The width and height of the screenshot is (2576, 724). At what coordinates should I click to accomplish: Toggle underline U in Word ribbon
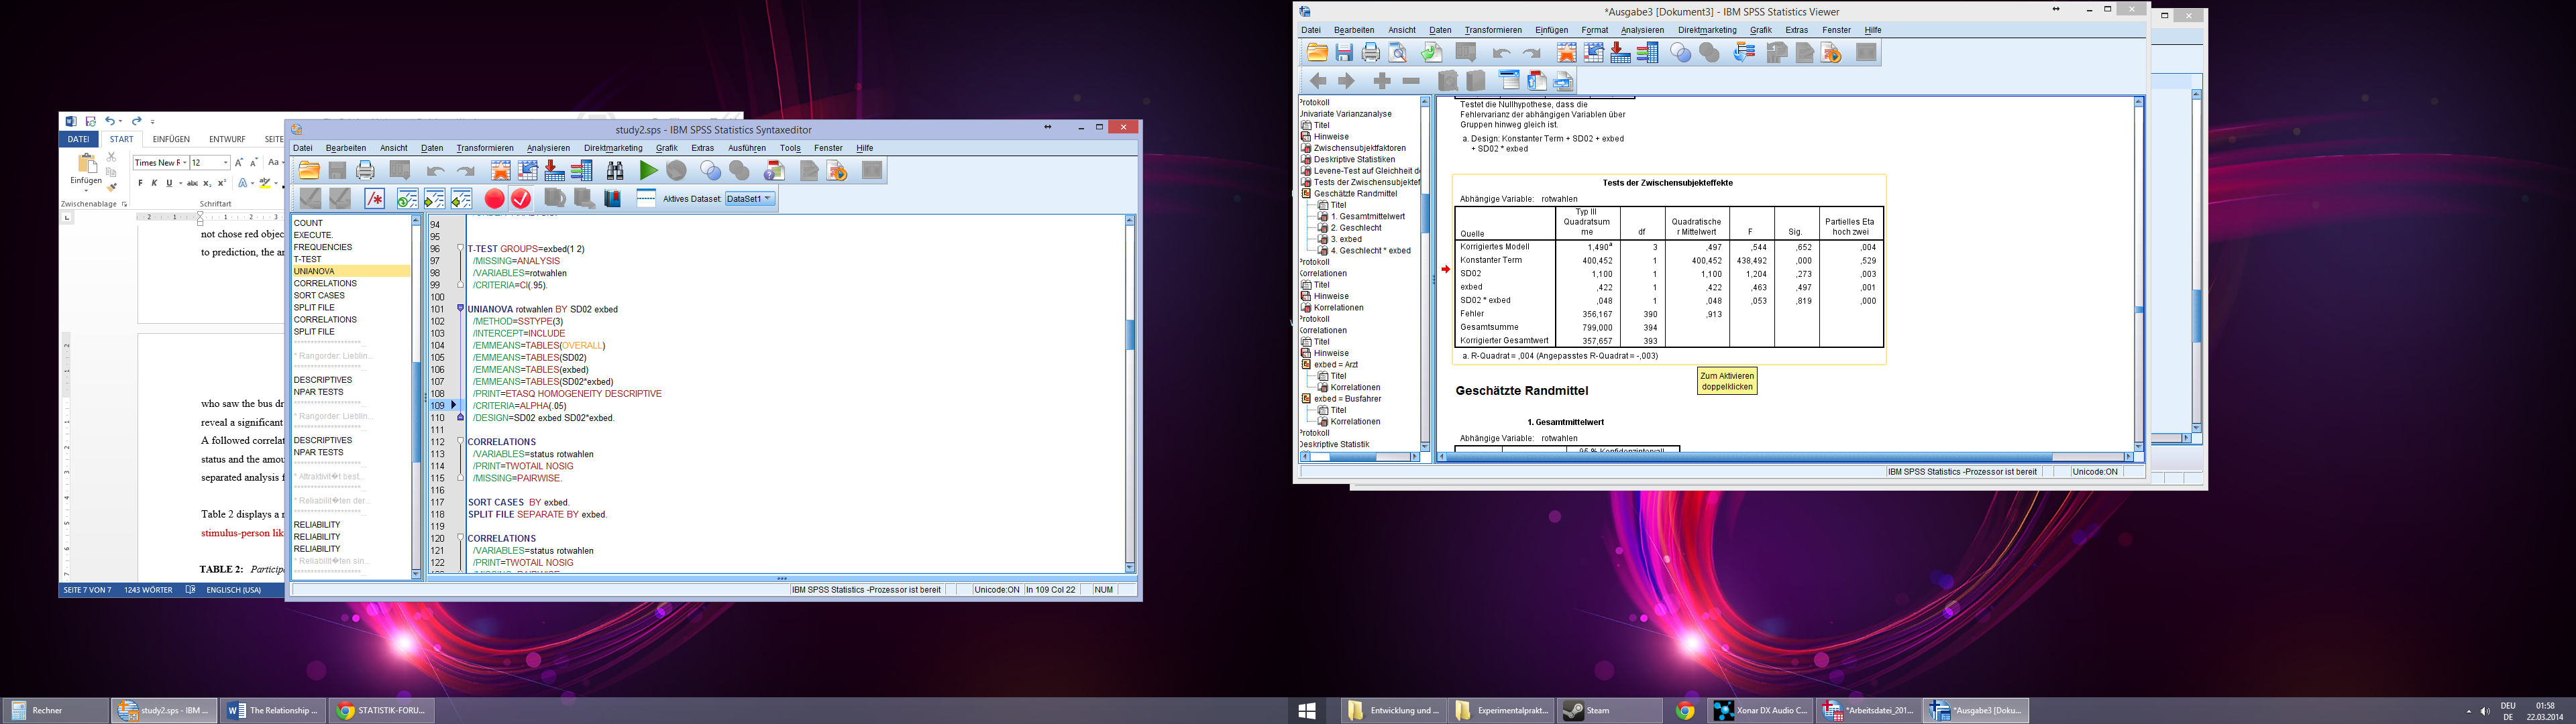tap(170, 183)
